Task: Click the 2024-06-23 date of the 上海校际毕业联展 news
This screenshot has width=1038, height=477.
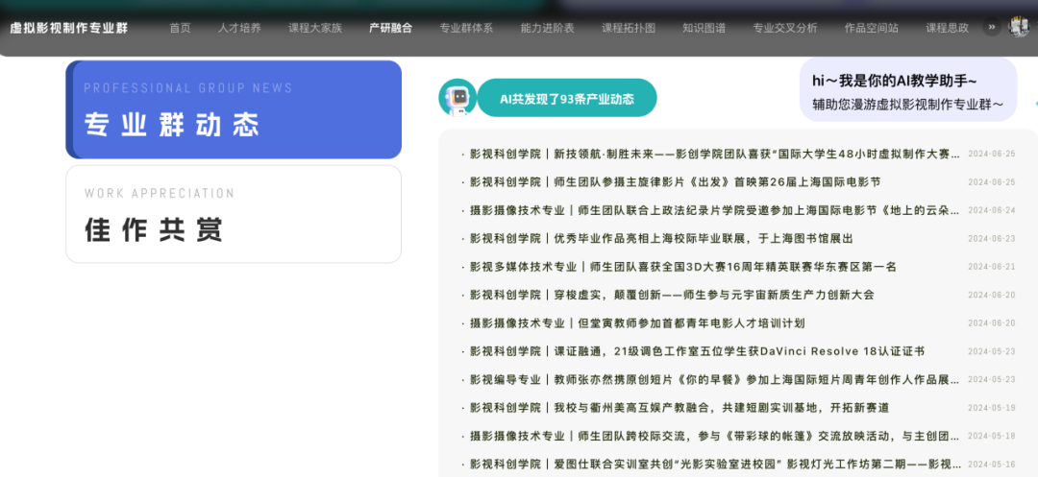Action: (x=991, y=238)
